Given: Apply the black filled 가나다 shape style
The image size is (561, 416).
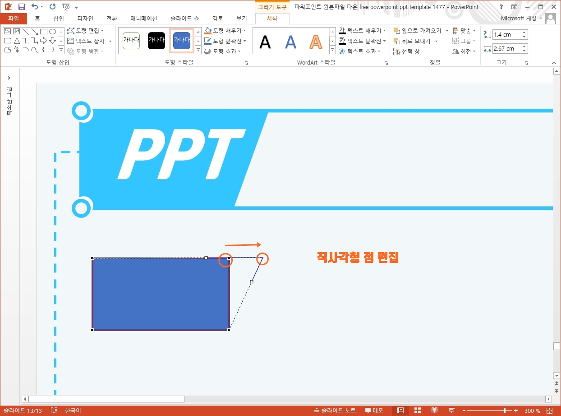Looking at the screenshot, I should [x=156, y=40].
